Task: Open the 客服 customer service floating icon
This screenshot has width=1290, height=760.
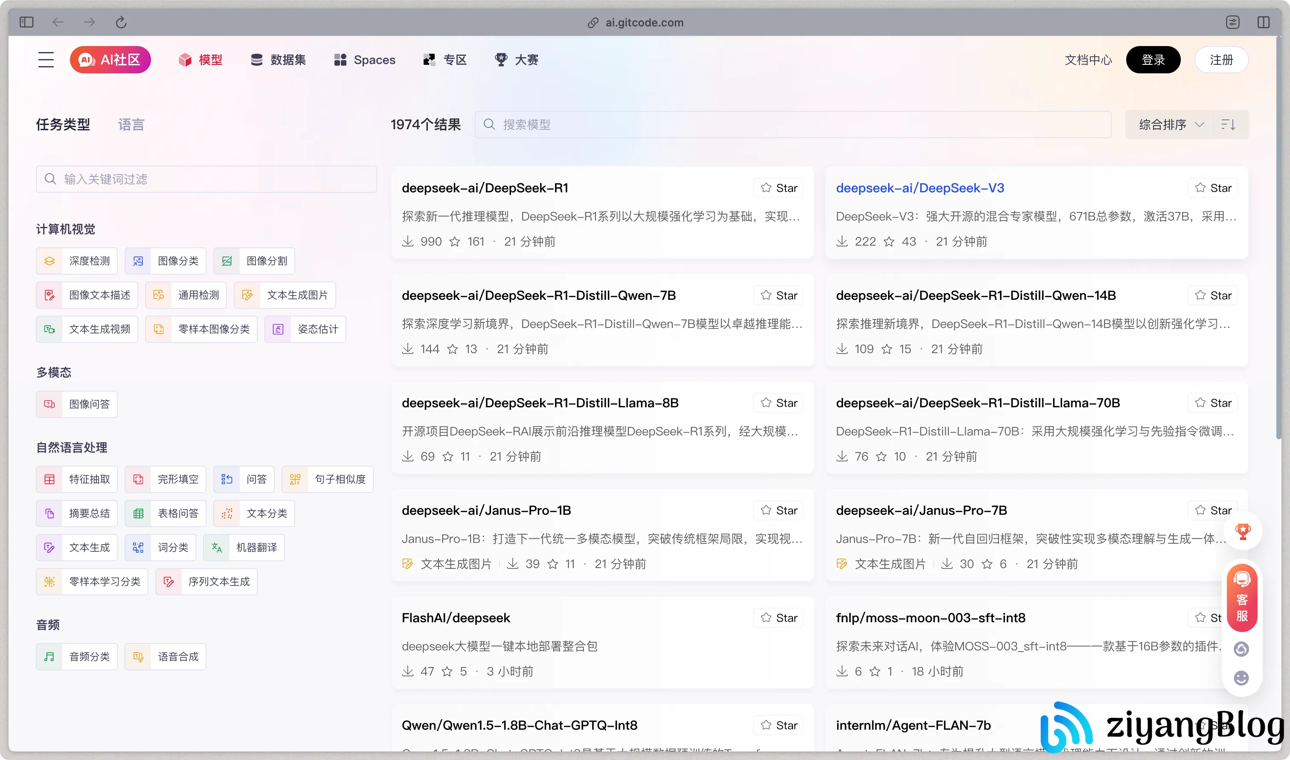Action: (1241, 598)
